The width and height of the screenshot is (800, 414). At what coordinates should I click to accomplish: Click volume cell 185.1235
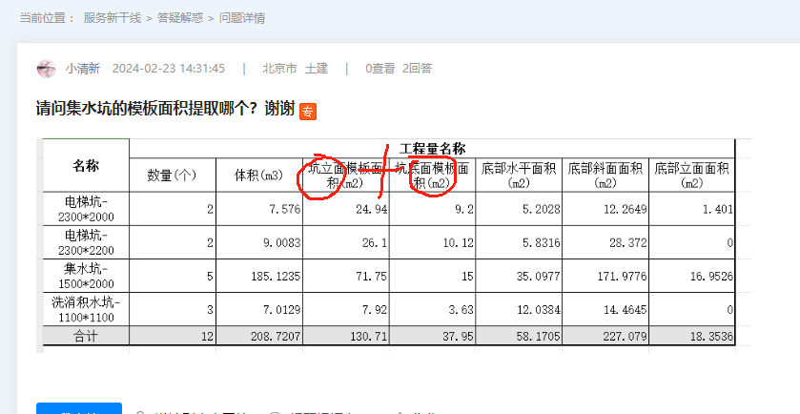coord(259,276)
